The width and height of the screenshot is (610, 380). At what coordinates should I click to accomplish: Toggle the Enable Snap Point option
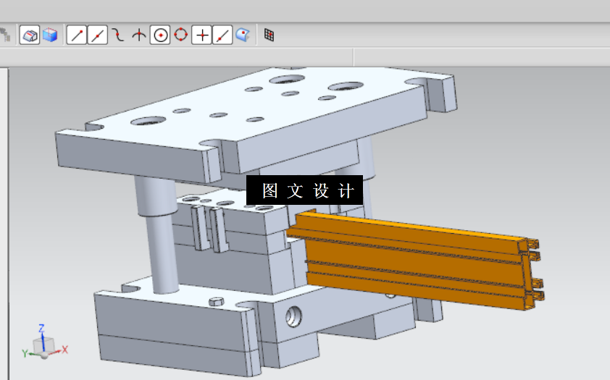click(30, 35)
